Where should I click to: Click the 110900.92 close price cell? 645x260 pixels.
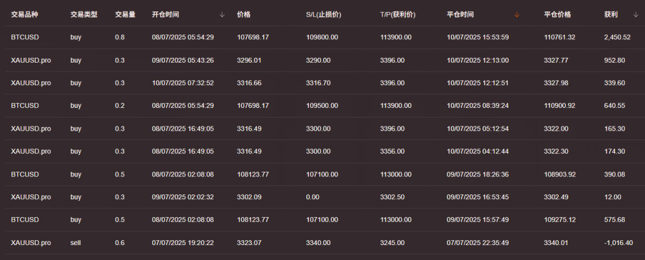point(560,106)
